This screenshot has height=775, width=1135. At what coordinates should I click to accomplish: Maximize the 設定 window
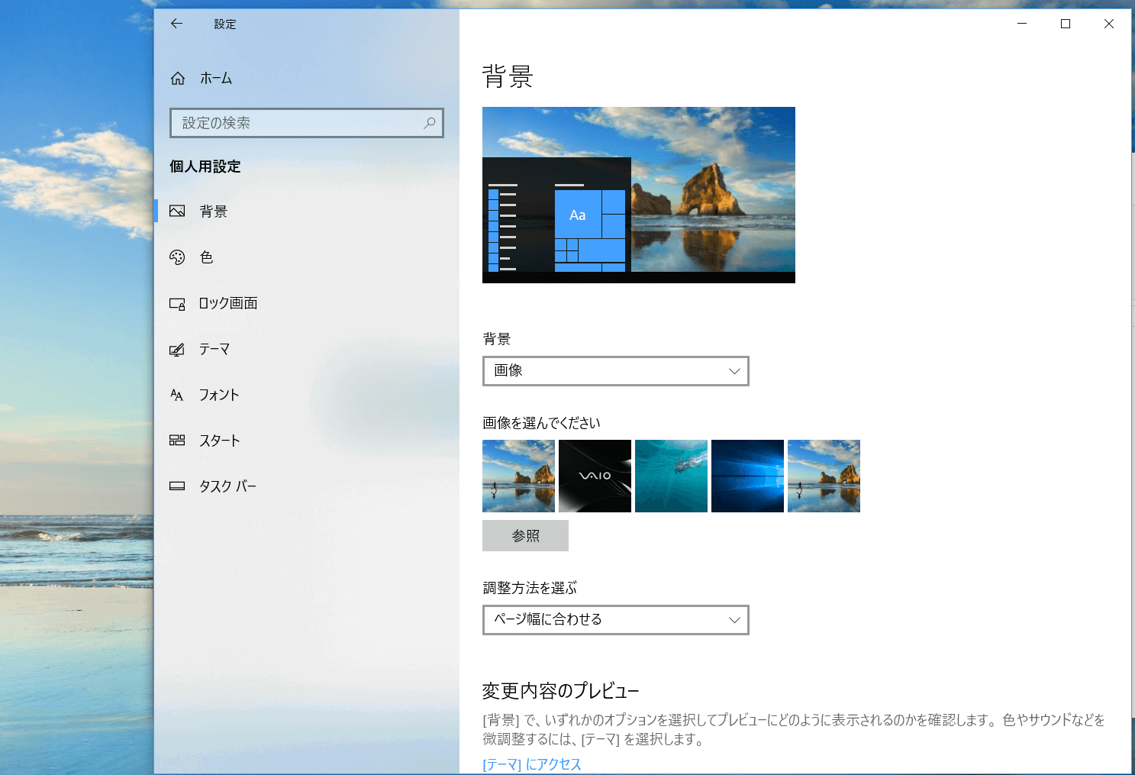pyautogui.click(x=1066, y=24)
